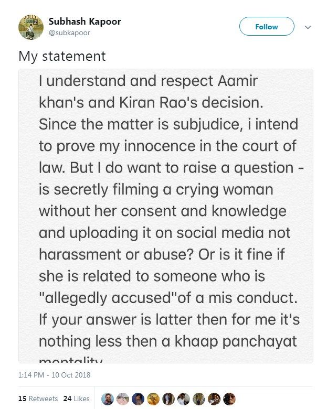Screen dimensions: 327x409
Task: Open the 1:14 PM - 10 Oct 2018 timestamp
Action: coord(55,375)
